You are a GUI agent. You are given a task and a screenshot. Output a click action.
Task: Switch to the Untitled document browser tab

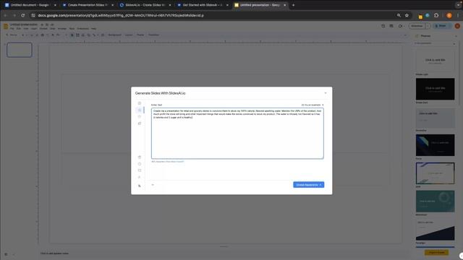[x=30, y=5]
